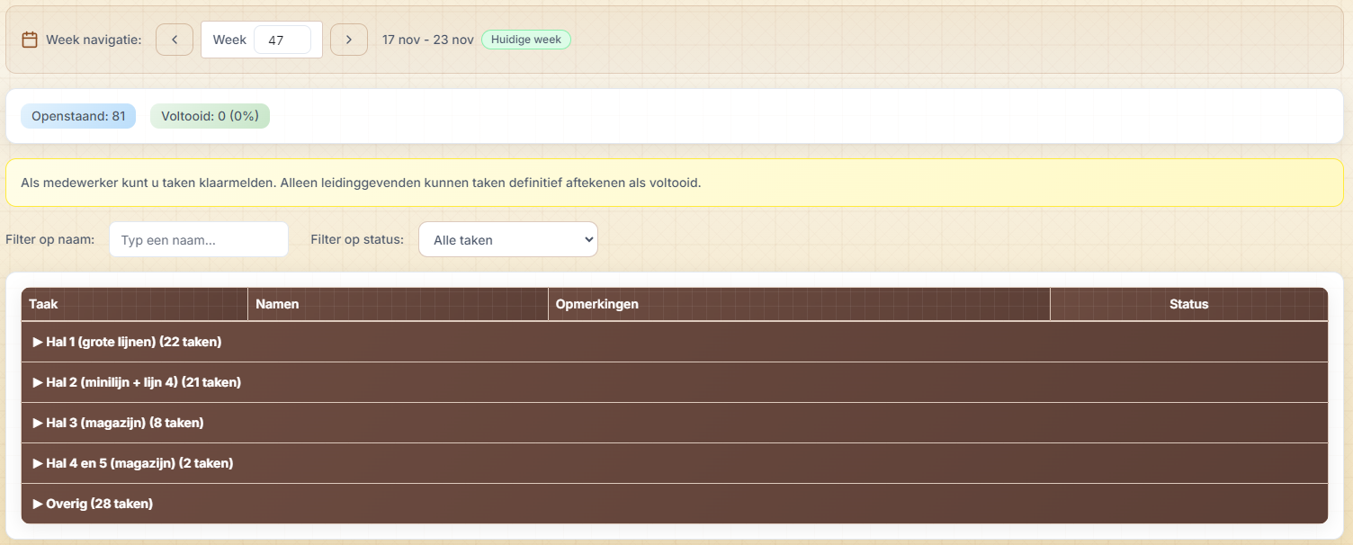The height and width of the screenshot is (545, 1353).
Task: Click the Huidige week badge
Action: 526,40
